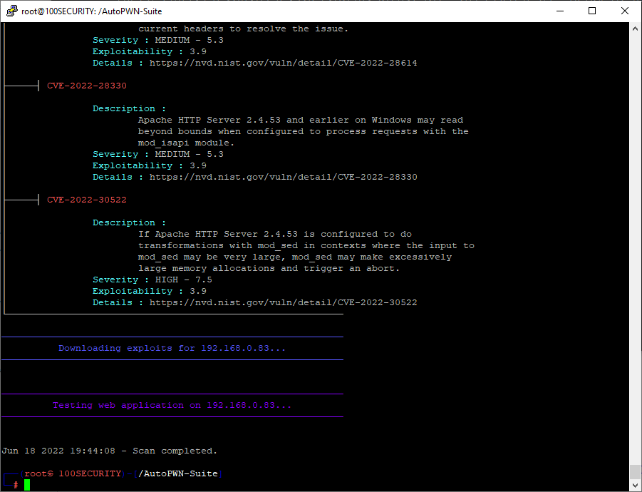This screenshot has height=492, width=642.
Task: Click the first Severity line reading MEDIUM - 5.3
Action: pos(158,40)
